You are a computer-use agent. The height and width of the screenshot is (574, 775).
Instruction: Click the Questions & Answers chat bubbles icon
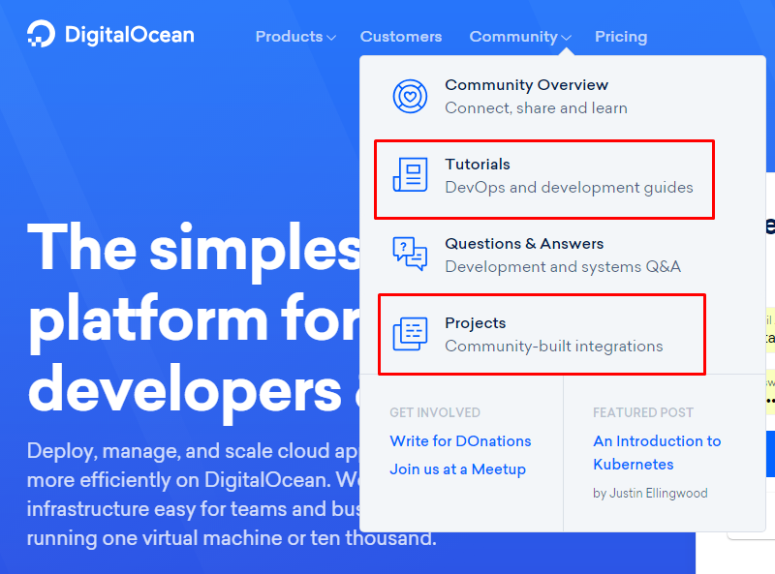click(410, 254)
